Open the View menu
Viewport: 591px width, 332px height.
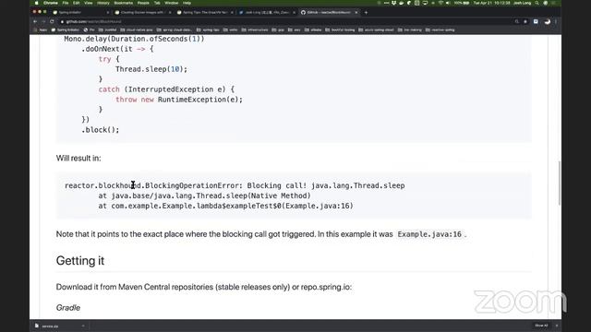pyautogui.click(x=89, y=3)
